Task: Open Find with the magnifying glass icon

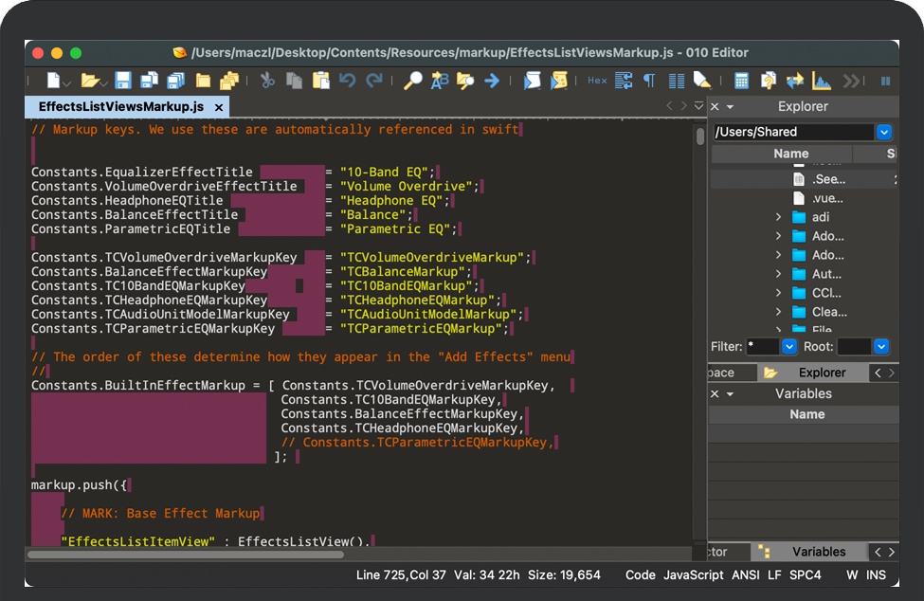Action: (x=412, y=81)
